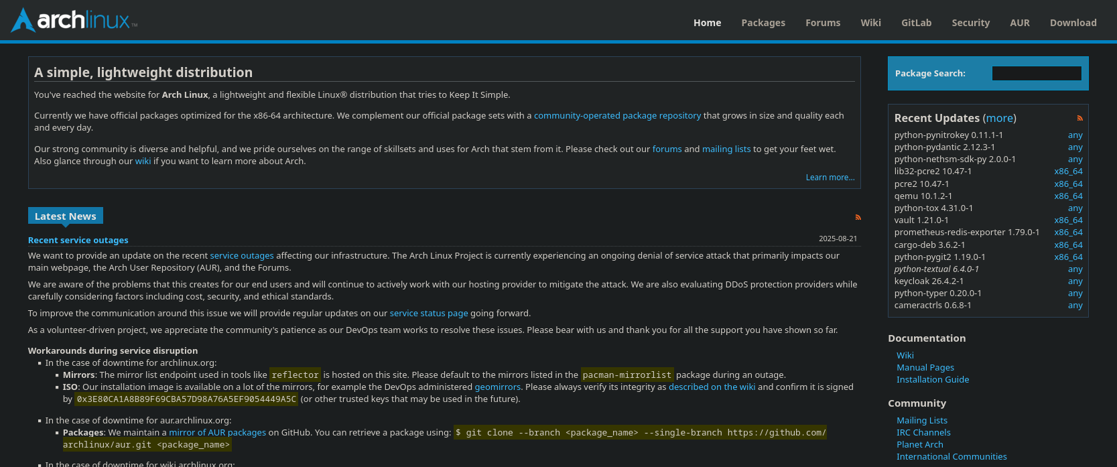The height and width of the screenshot is (467, 1117).
Task: Open the wiki link in the intro paragraph
Action: [x=143, y=161]
